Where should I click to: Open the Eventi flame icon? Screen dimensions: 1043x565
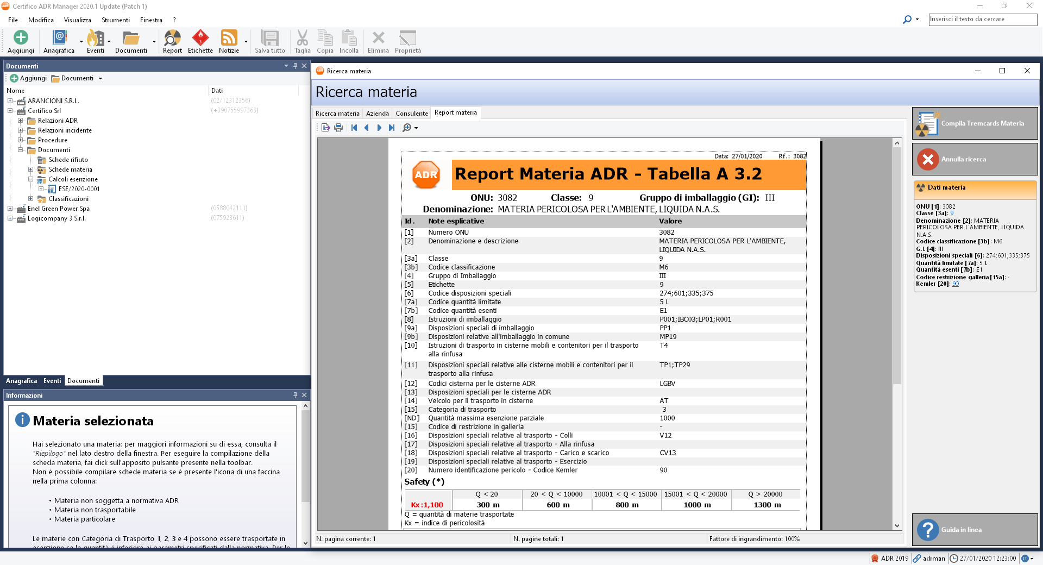95,41
